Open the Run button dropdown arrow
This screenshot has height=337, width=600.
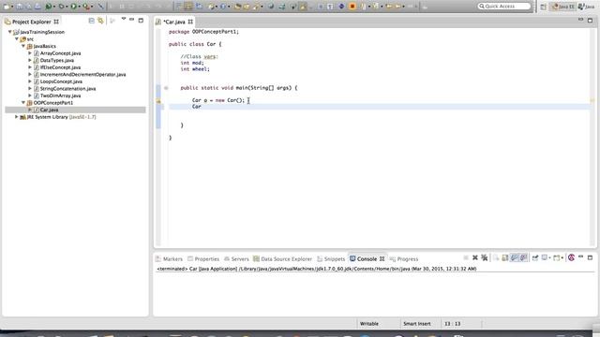[x=79, y=7]
